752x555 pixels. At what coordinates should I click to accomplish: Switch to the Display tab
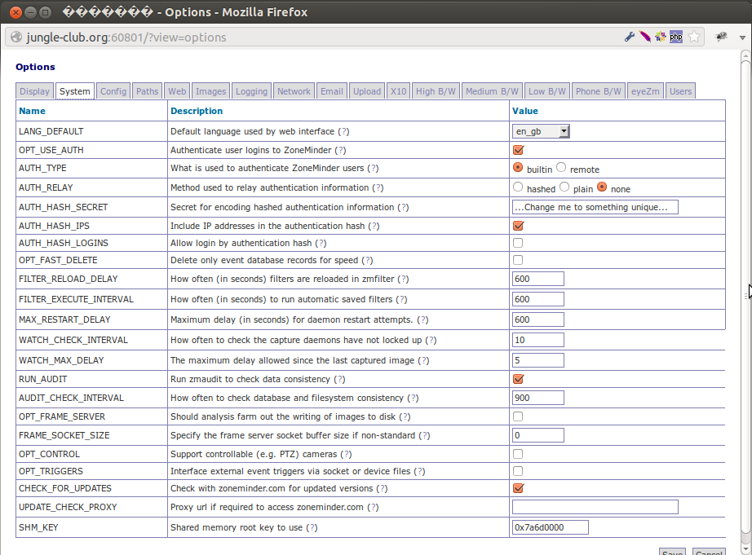pos(34,91)
